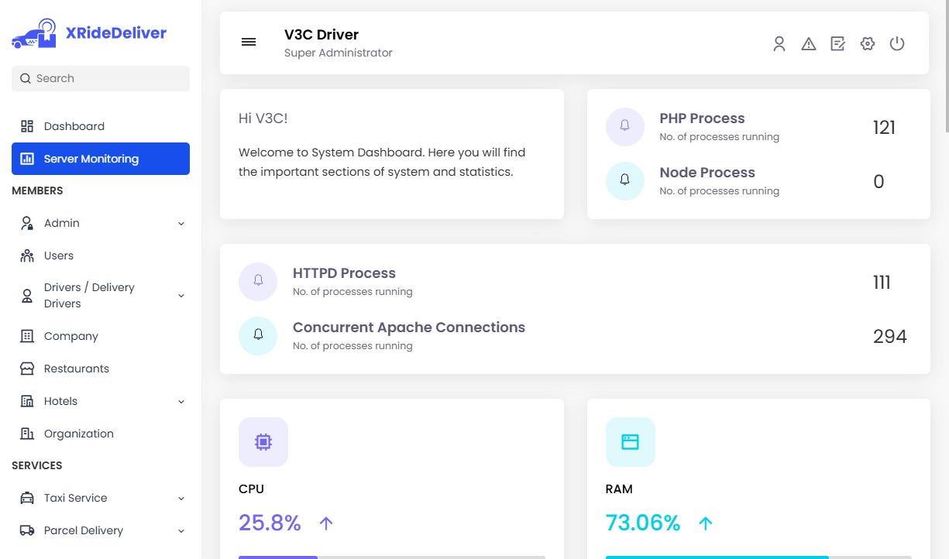Select the Company sidebar icon
Image resolution: width=949 pixels, height=559 pixels.
click(26, 336)
